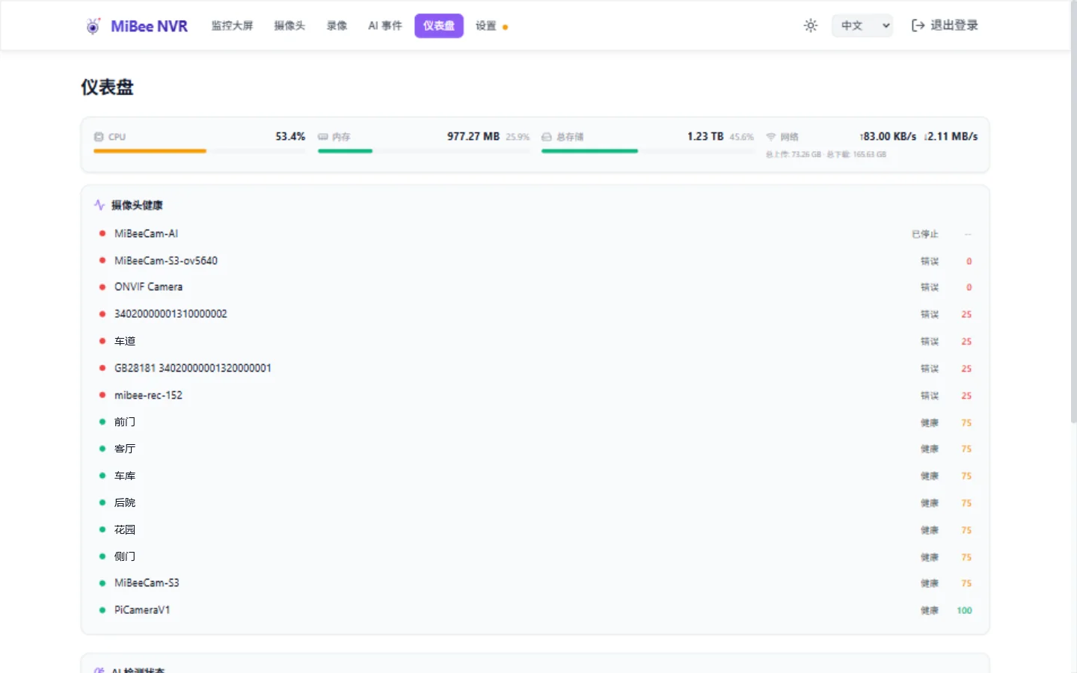Click the green 总存储 usage bar
Viewport: 1077px width, 673px height.
[x=589, y=151]
